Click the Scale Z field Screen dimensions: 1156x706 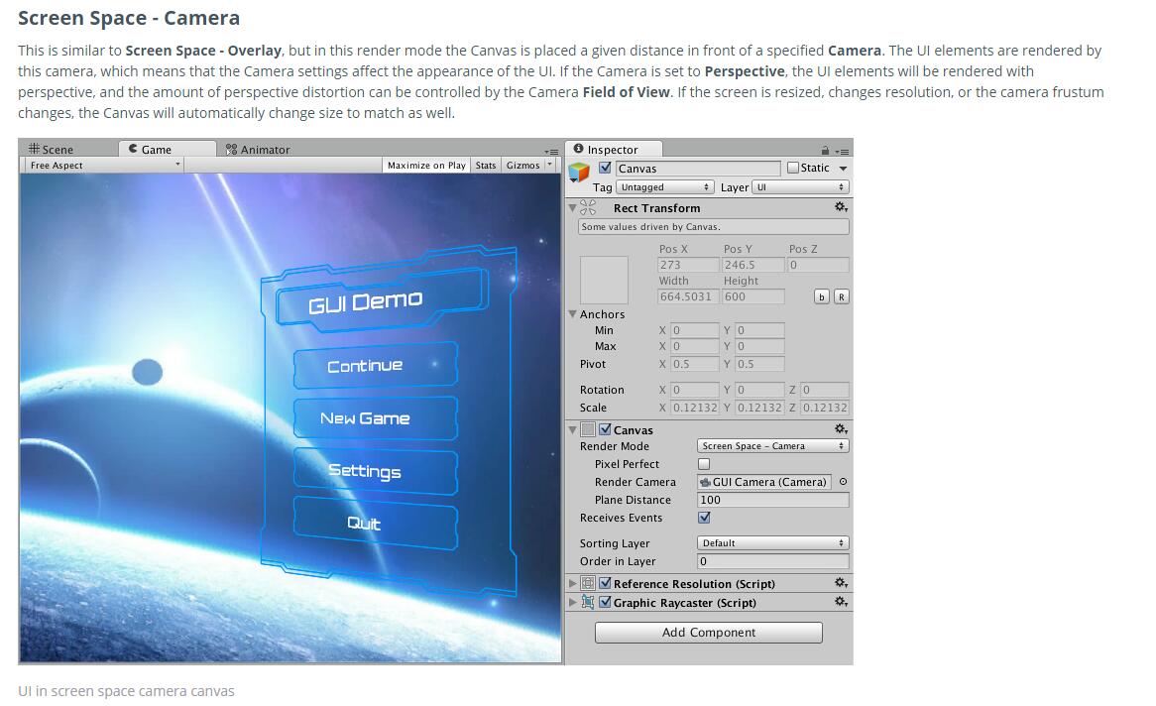(824, 408)
